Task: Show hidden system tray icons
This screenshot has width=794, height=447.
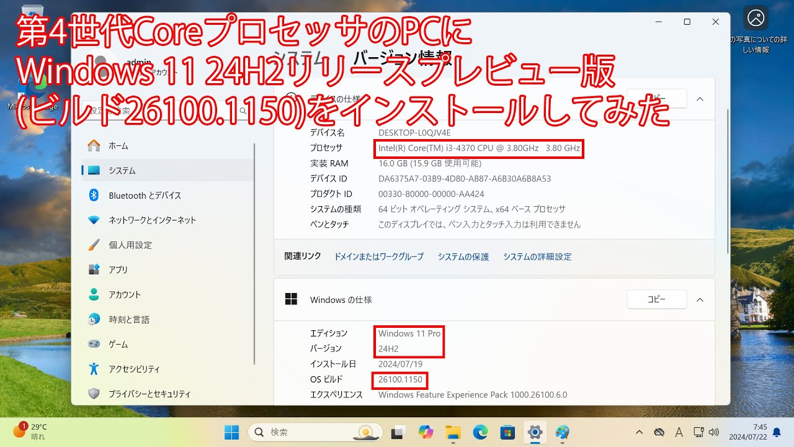Action: [x=639, y=432]
